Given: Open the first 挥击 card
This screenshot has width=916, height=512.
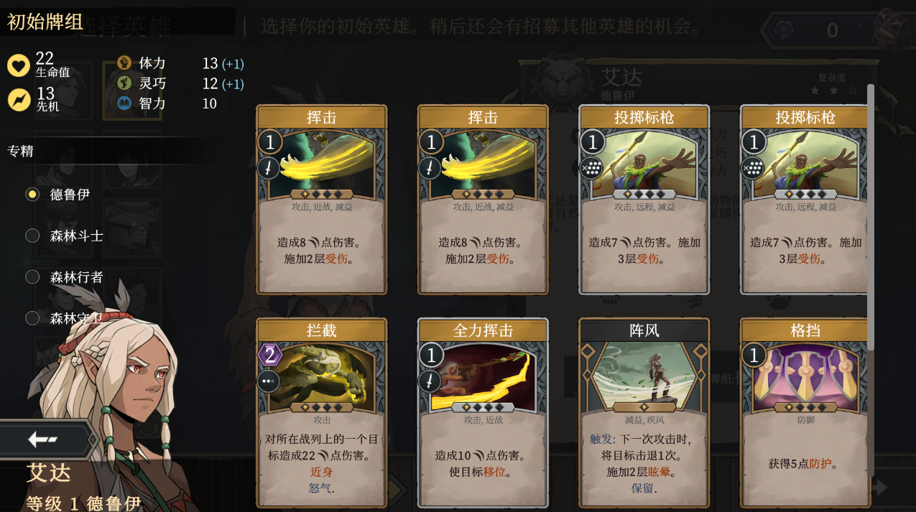Looking at the screenshot, I should click(322, 200).
